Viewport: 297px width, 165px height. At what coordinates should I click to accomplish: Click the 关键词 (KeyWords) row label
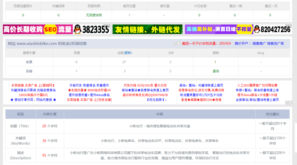(x=20, y=141)
